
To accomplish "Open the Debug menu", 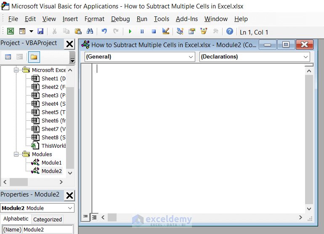I will (120, 19).
